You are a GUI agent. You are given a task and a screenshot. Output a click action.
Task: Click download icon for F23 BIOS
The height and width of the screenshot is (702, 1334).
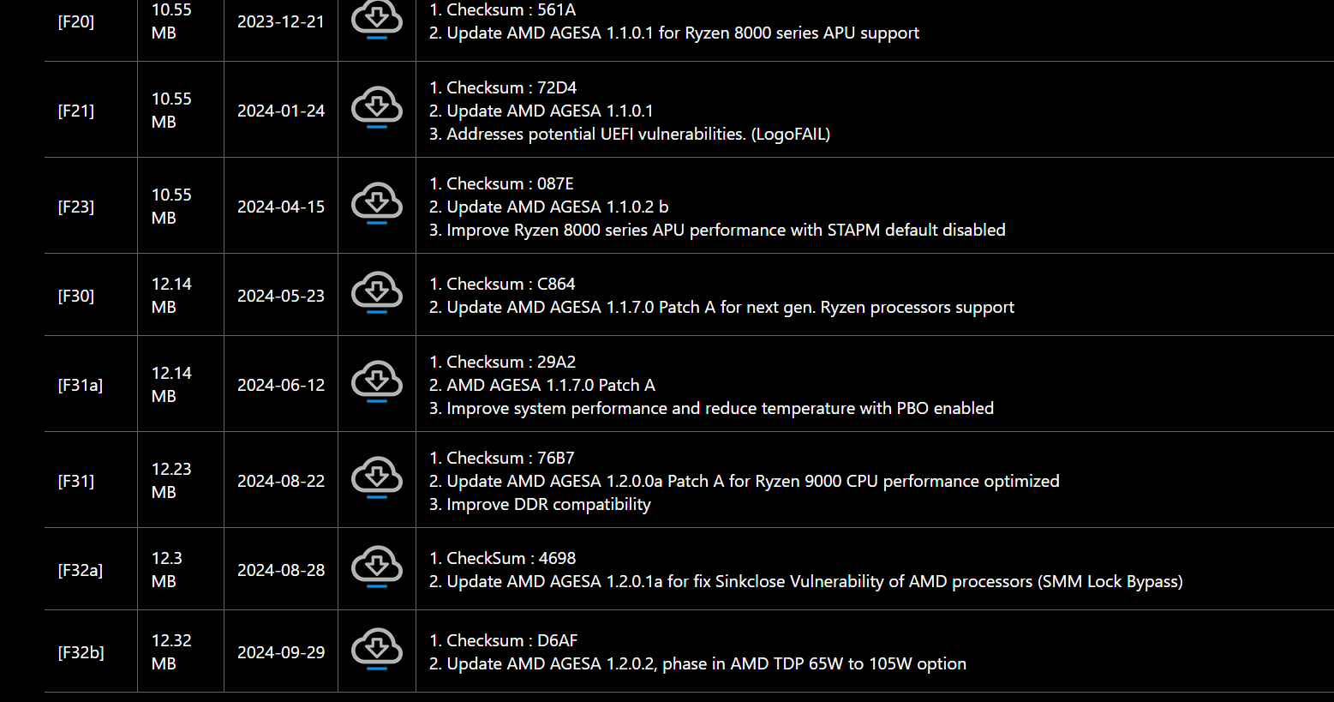tap(377, 204)
